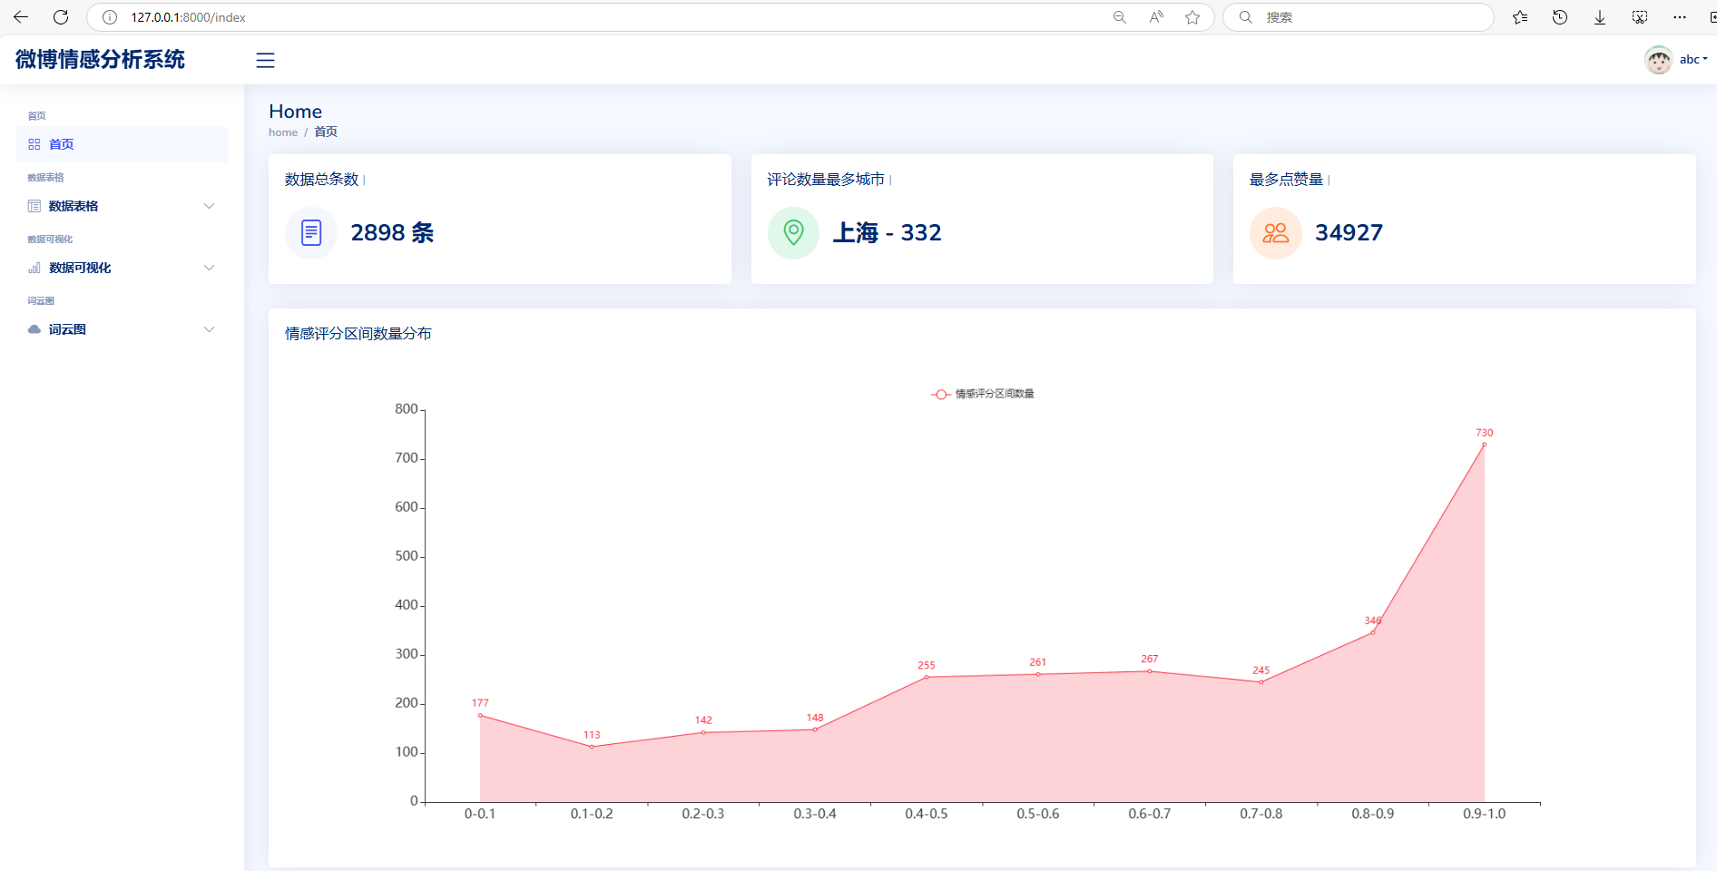The width and height of the screenshot is (1717, 871).
Task: Open the browser downloads icon
Action: click(1600, 17)
